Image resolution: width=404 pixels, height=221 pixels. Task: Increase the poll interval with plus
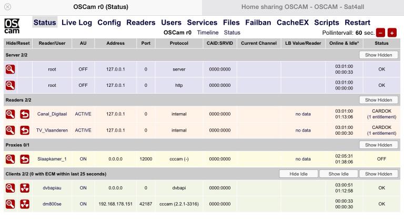(392, 33)
